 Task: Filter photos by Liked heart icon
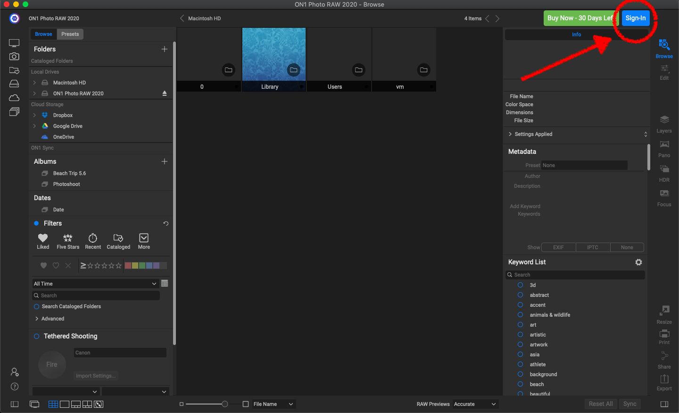pyautogui.click(x=43, y=241)
